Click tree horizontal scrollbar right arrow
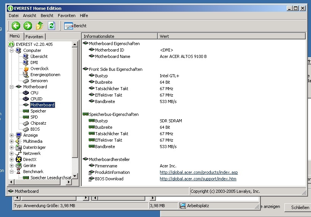This screenshot has height=217, width=311. click(x=69, y=182)
